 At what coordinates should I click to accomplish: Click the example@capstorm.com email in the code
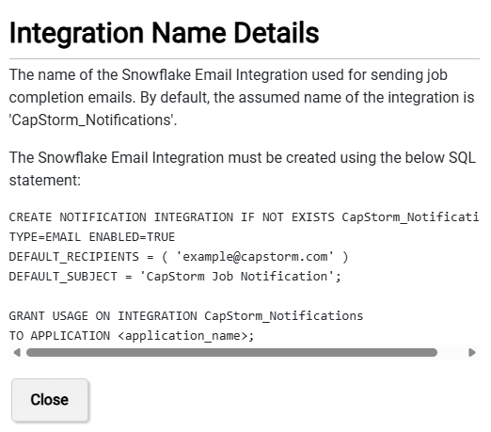pyautogui.click(x=255, y=257)
